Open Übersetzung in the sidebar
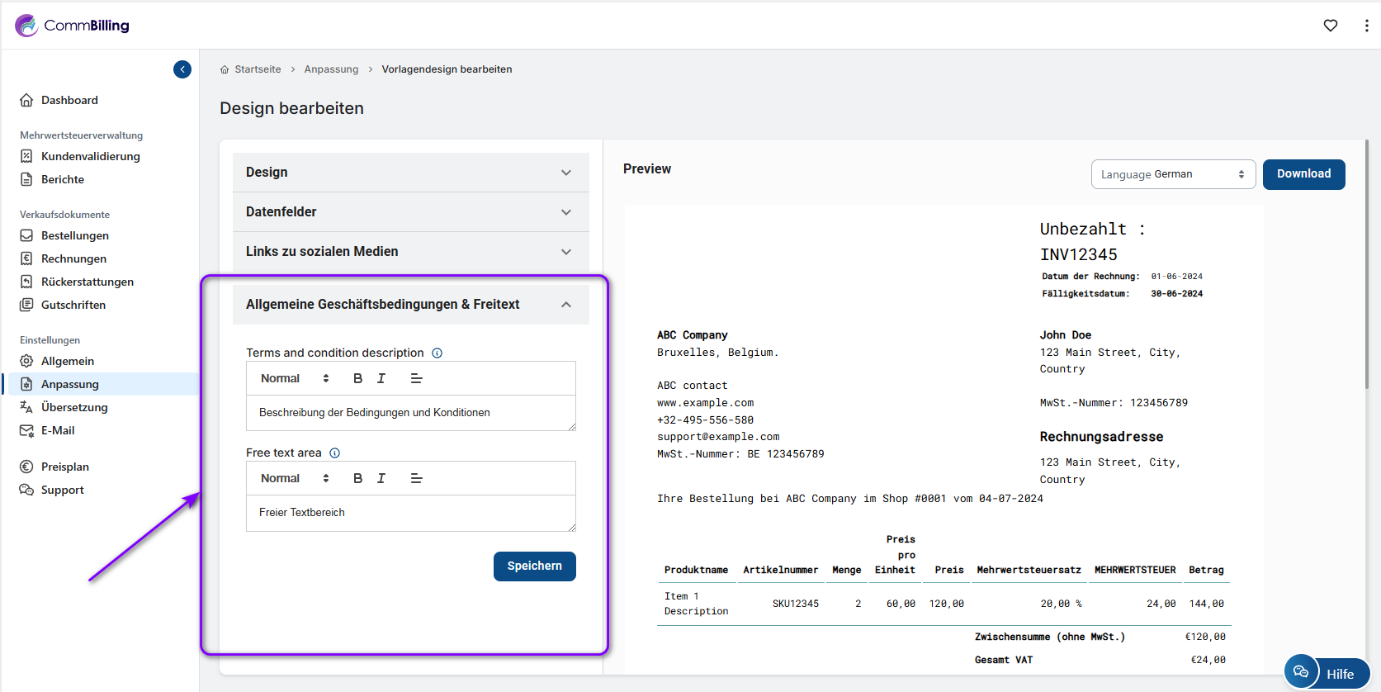1381x692 pixels. coord(74,407)
